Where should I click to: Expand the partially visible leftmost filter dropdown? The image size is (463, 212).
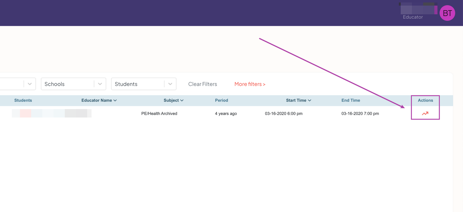click(30, 84)
